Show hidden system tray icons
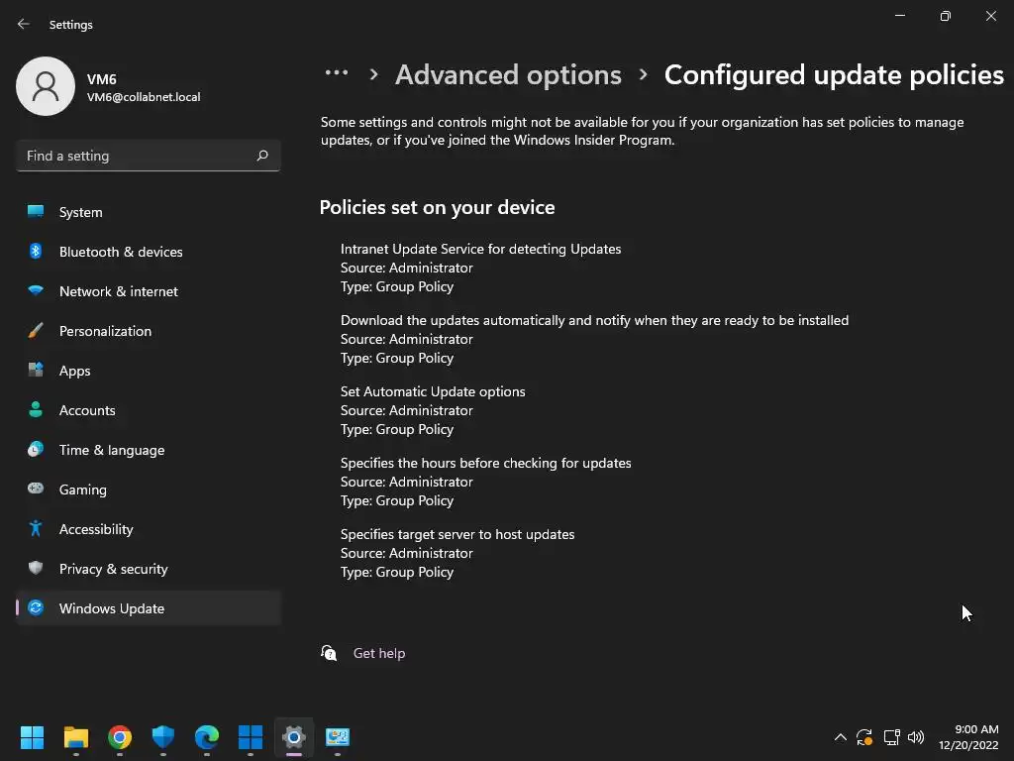 point(841,737)
